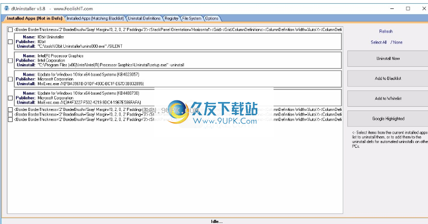Click the KB4480730 MsiExec uninstall string
The width and height of the screenshot is (428, 224).
point(89,103)
